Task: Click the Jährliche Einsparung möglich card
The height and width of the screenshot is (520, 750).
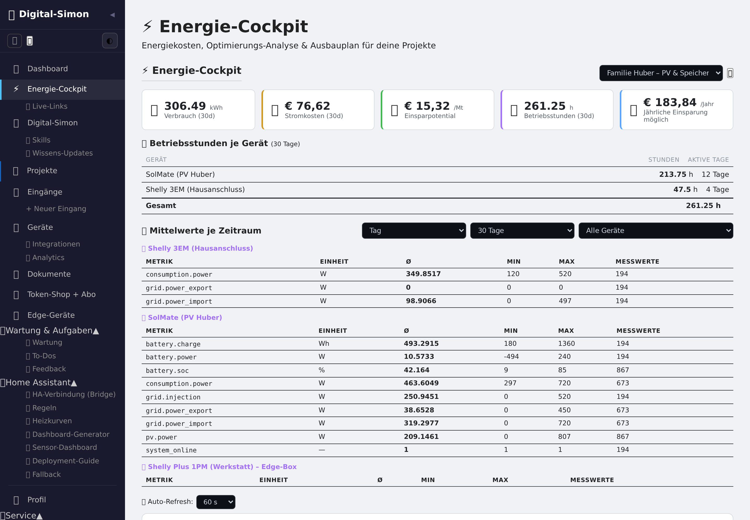Action: tap(677, 110)
